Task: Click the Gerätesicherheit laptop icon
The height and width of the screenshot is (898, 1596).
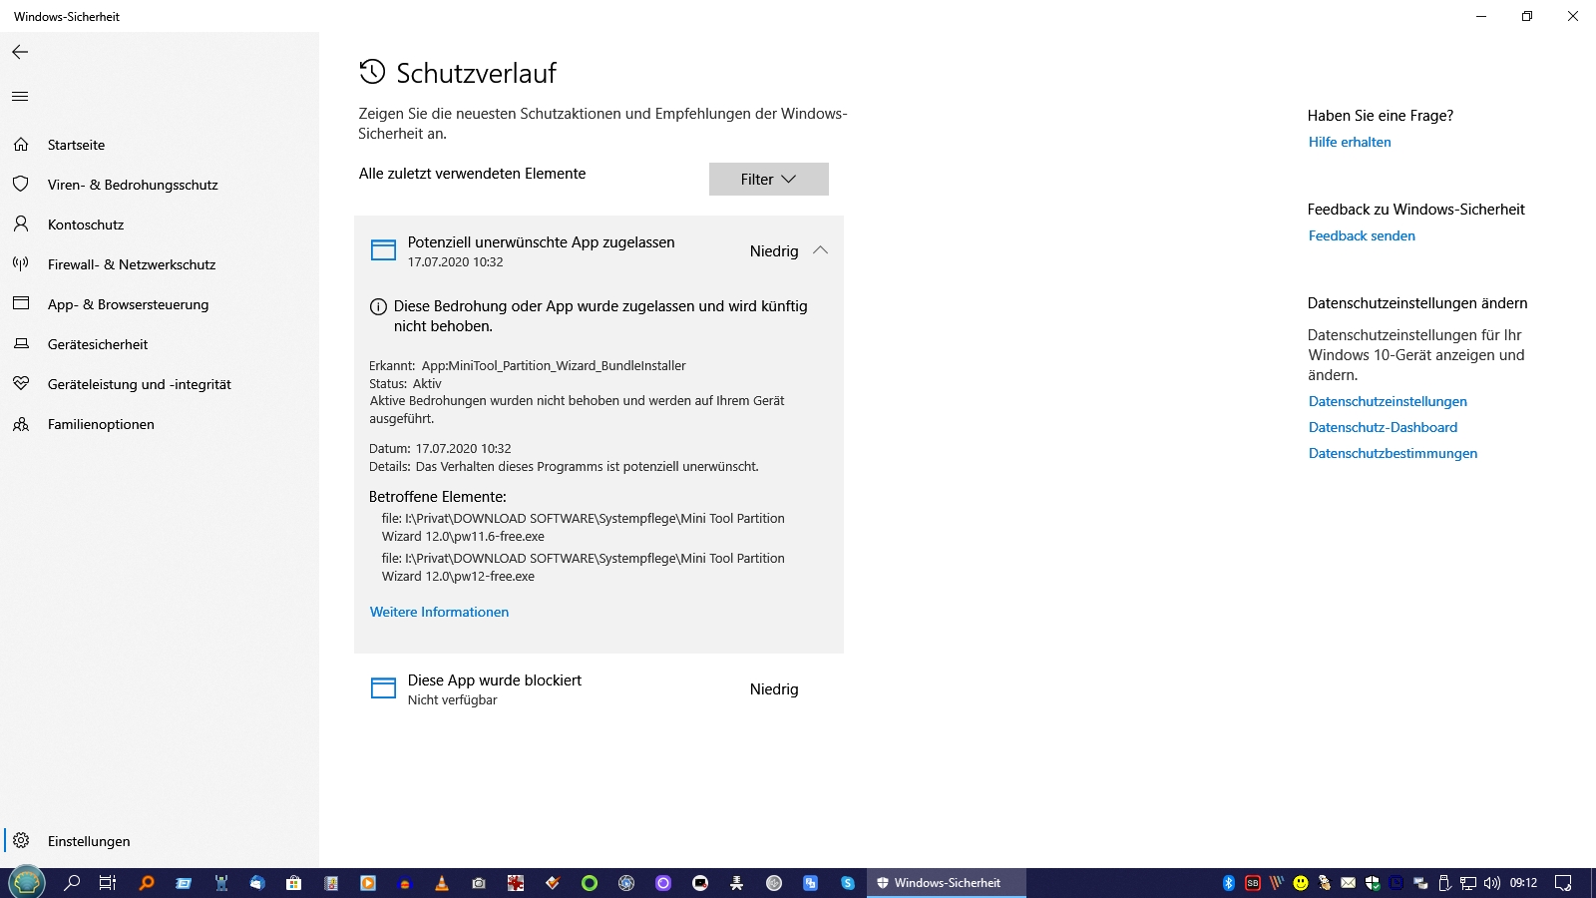Action: 21,344
